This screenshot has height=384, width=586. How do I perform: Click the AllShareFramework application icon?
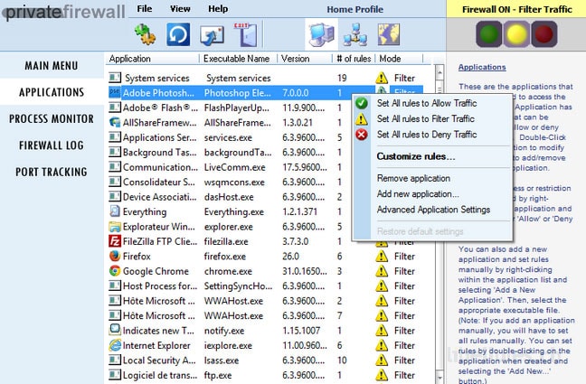[115, 122]
